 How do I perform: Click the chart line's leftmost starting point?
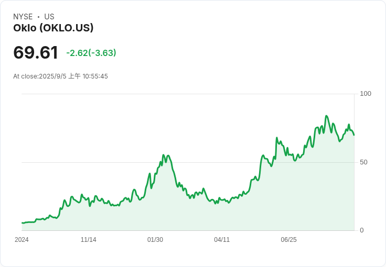click(x=22, y=223)
